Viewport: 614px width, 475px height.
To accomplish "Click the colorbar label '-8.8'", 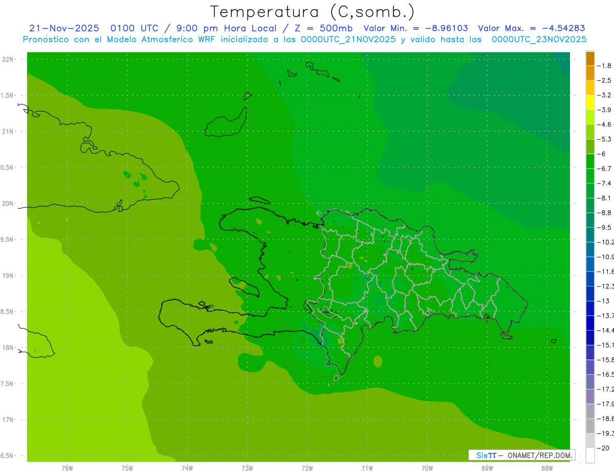I will click(x=604, y=213).
